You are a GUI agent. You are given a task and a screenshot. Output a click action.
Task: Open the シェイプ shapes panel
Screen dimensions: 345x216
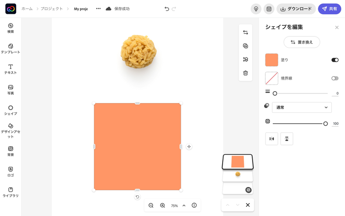[x=11, y=111]
